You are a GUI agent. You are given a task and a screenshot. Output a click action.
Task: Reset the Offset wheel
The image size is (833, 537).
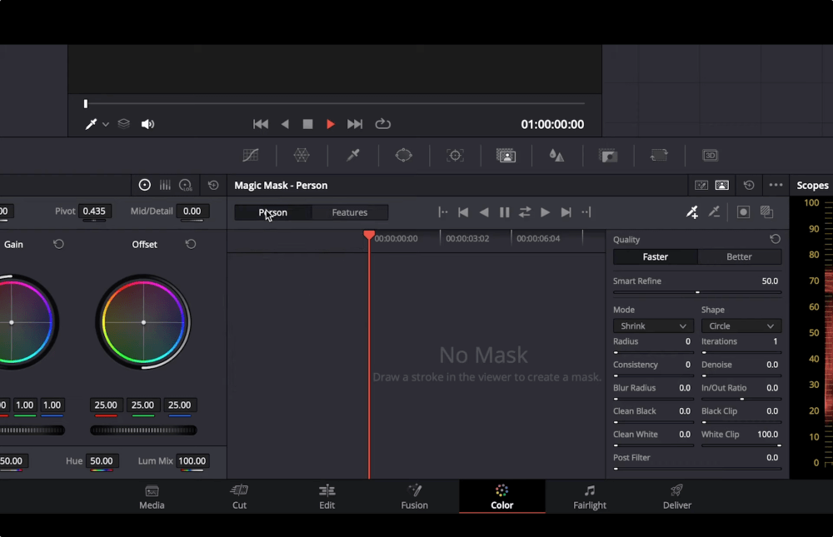(x=191, y=244)
